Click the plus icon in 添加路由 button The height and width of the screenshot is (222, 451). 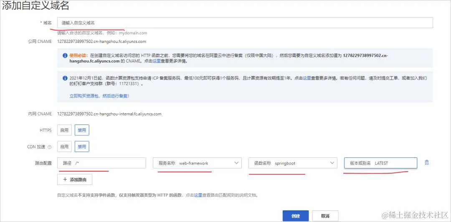point(65,180)
